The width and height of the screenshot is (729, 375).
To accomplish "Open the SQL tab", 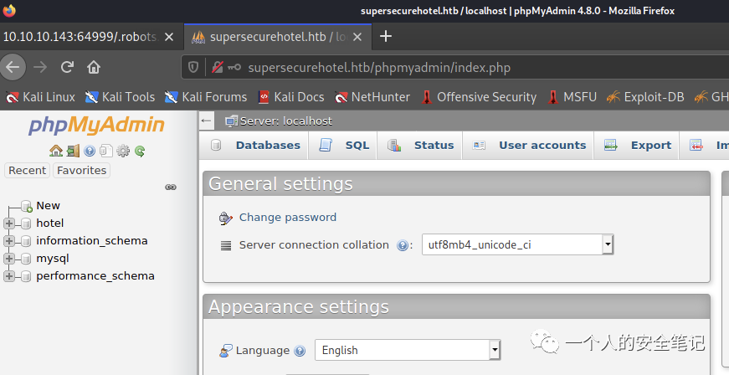I will tap(344, 146).
